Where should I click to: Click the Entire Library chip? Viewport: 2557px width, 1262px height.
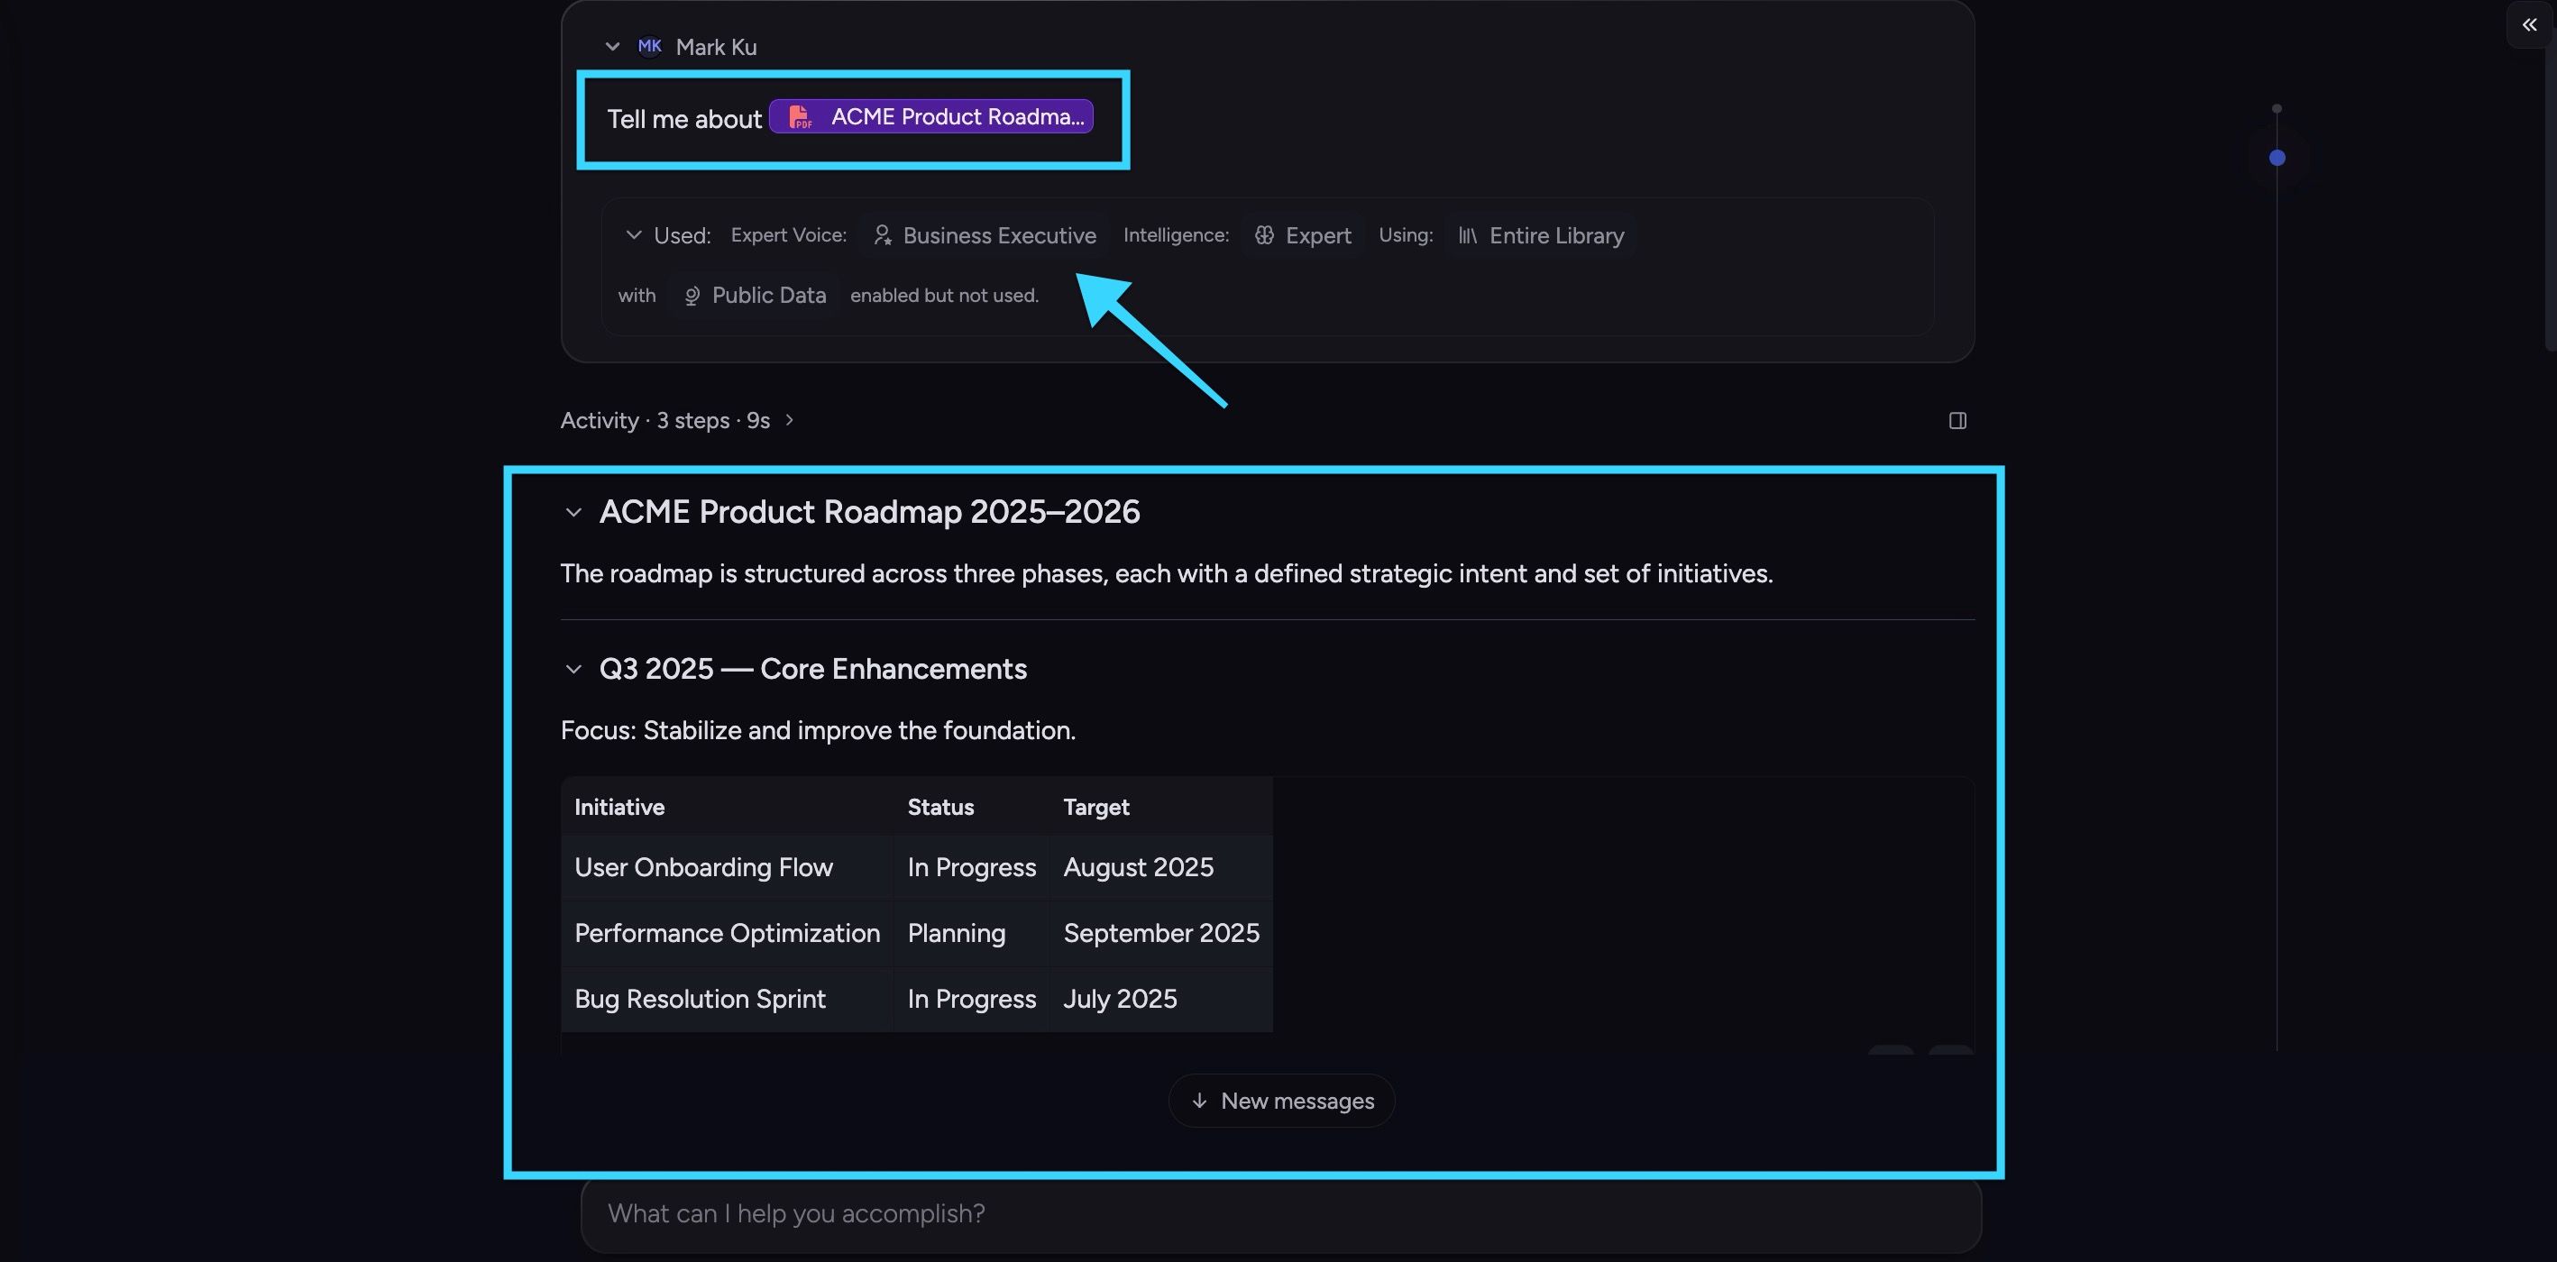[x=1541, y=235]
